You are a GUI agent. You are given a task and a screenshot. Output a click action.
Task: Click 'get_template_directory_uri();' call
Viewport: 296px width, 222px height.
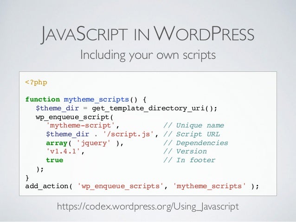click(x=154, y=108)
